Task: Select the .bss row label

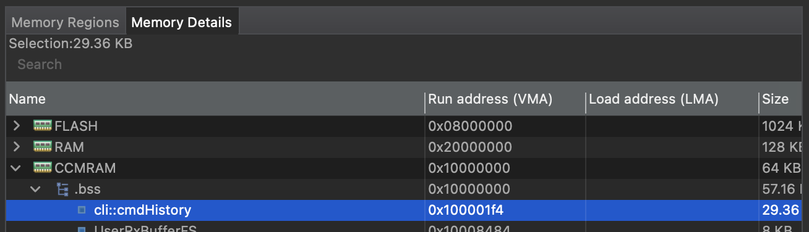Action: click(x=87, y=189)
